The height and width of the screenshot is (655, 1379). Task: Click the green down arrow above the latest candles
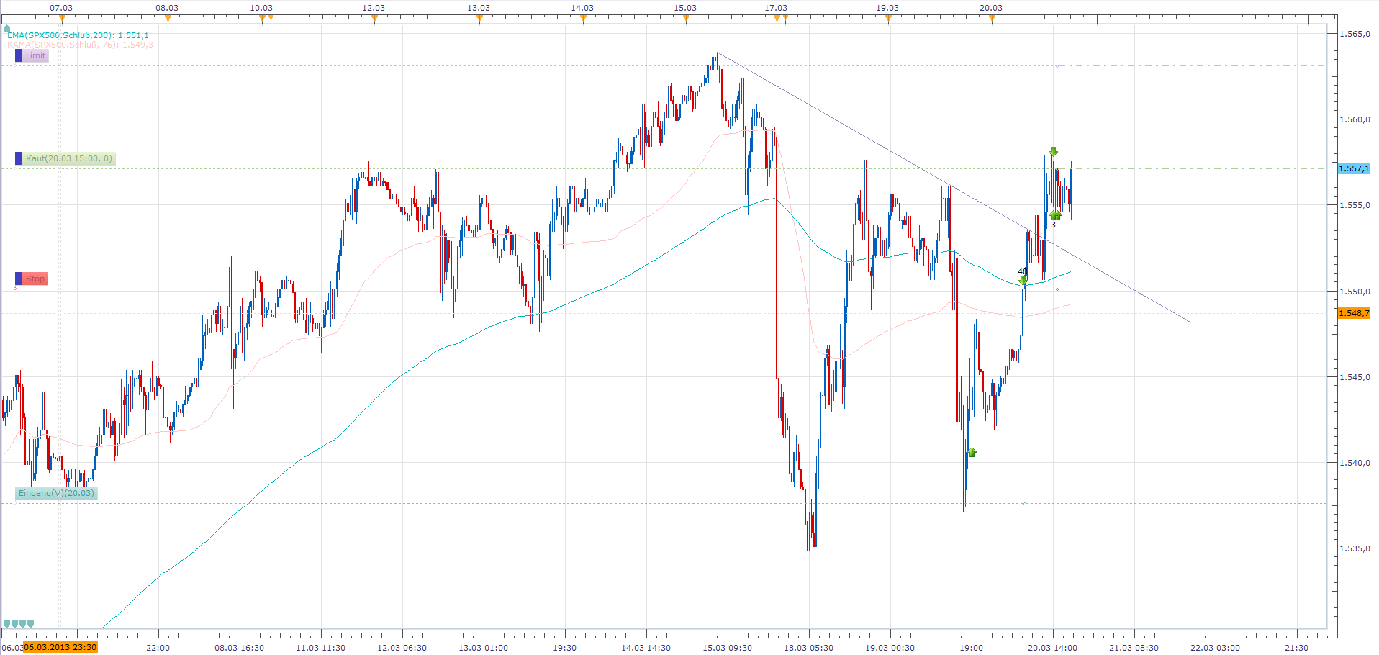point(1053,152)
